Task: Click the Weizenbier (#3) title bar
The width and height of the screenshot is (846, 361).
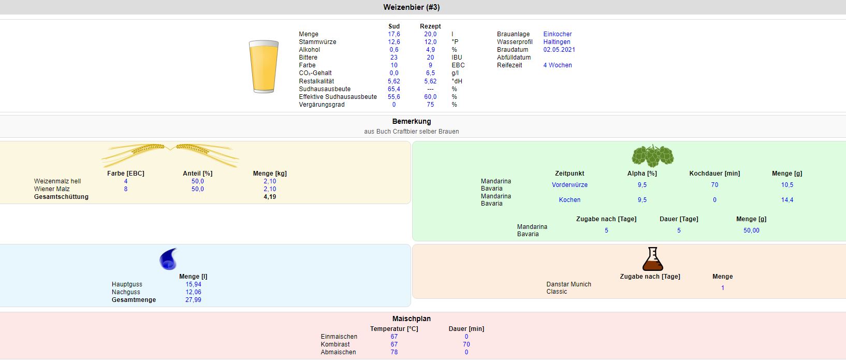Action: click(412, 7)
